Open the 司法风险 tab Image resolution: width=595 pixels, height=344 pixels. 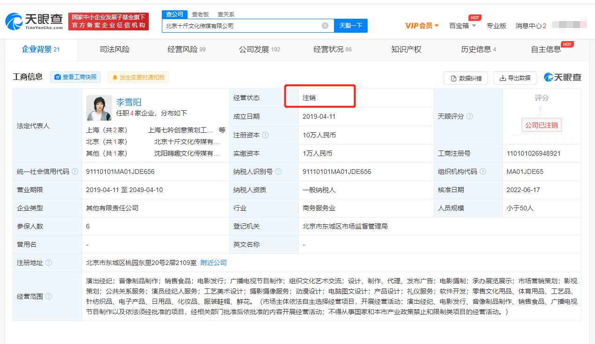click(115, 50)
